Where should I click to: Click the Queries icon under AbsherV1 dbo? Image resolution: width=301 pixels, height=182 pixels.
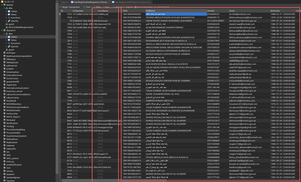pyautogui.click(x=9, y=46)
